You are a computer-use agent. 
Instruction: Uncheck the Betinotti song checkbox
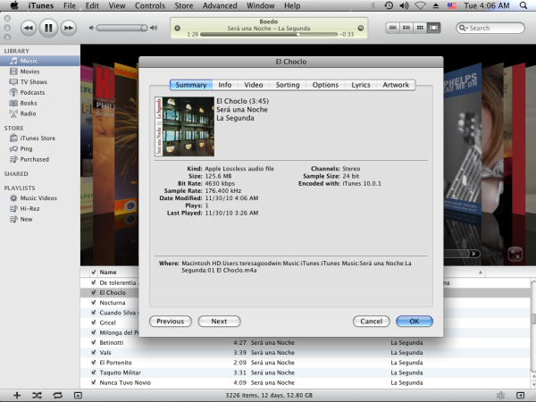(94, 342)
